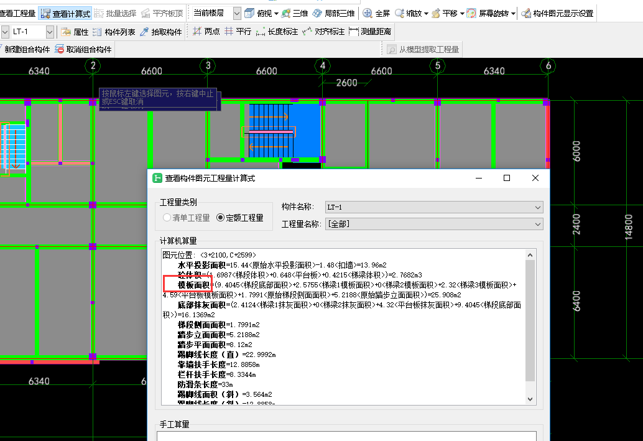Select the 平移 pan tool
The image size is (643, 441).
click(445, 14)
